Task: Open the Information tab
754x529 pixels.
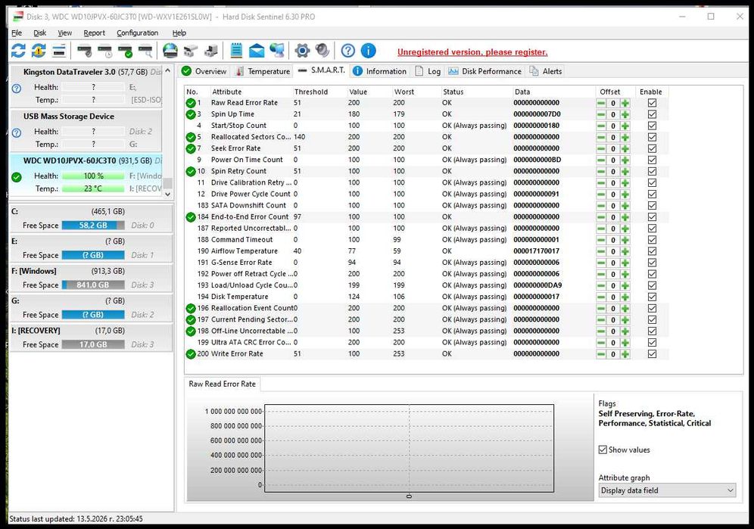Action: [379, 71]
